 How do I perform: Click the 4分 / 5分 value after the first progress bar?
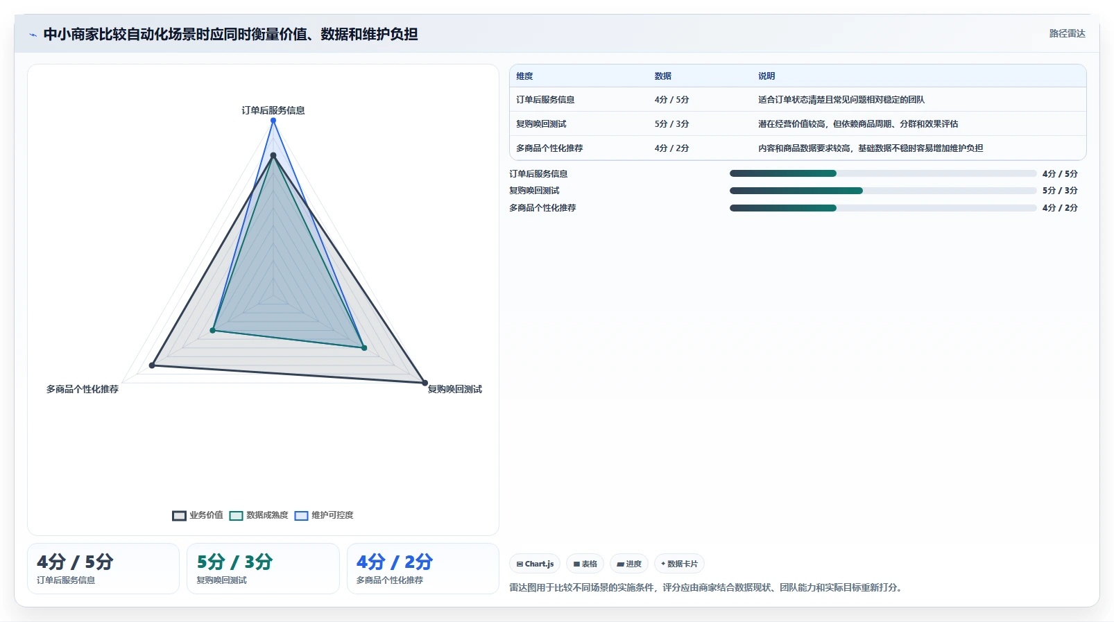(1060, 174)
